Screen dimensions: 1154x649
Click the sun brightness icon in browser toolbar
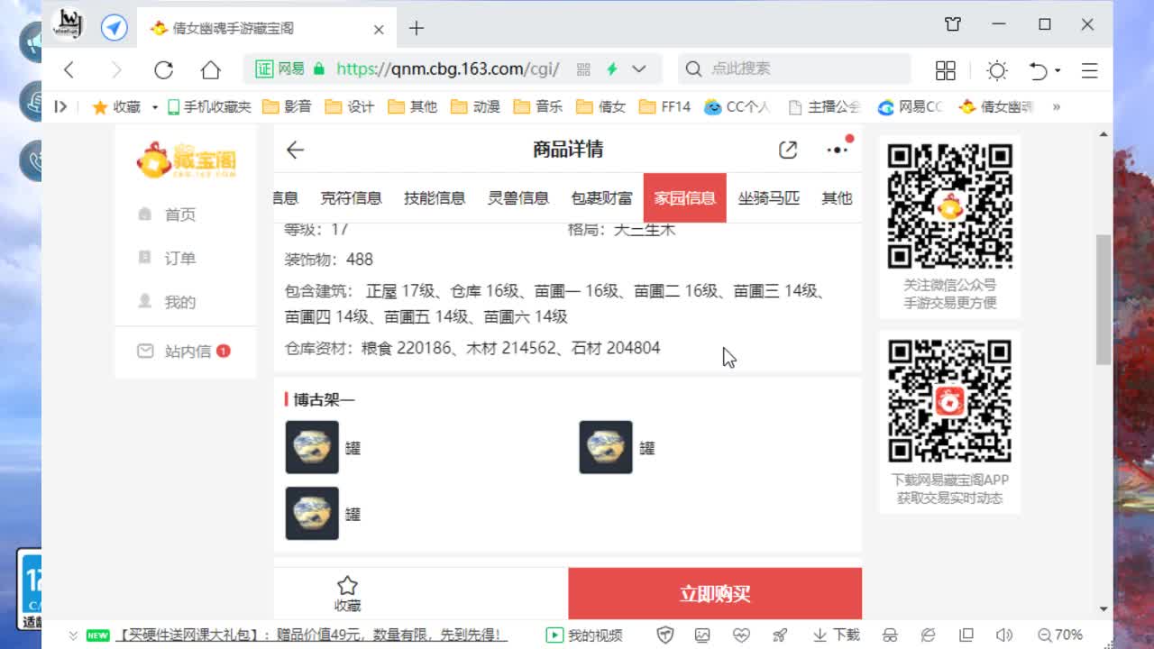[x=996, y=69]
